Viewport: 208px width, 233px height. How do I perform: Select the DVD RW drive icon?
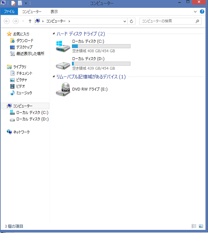63,89
